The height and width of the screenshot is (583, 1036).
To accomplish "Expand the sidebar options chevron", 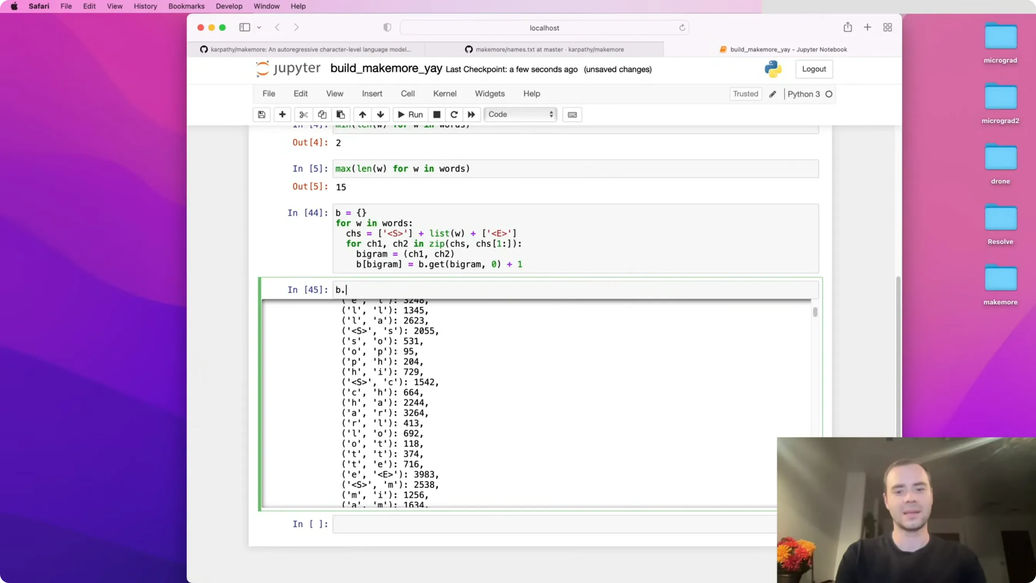I will tap(259, 27).
